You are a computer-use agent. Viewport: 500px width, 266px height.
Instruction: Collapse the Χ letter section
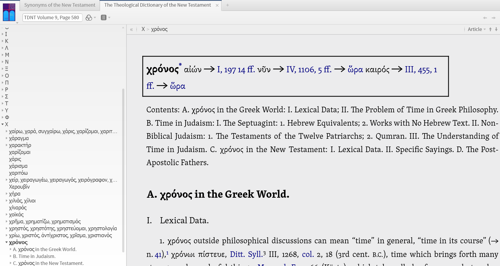pyautogui.click(x=3, y=124)
